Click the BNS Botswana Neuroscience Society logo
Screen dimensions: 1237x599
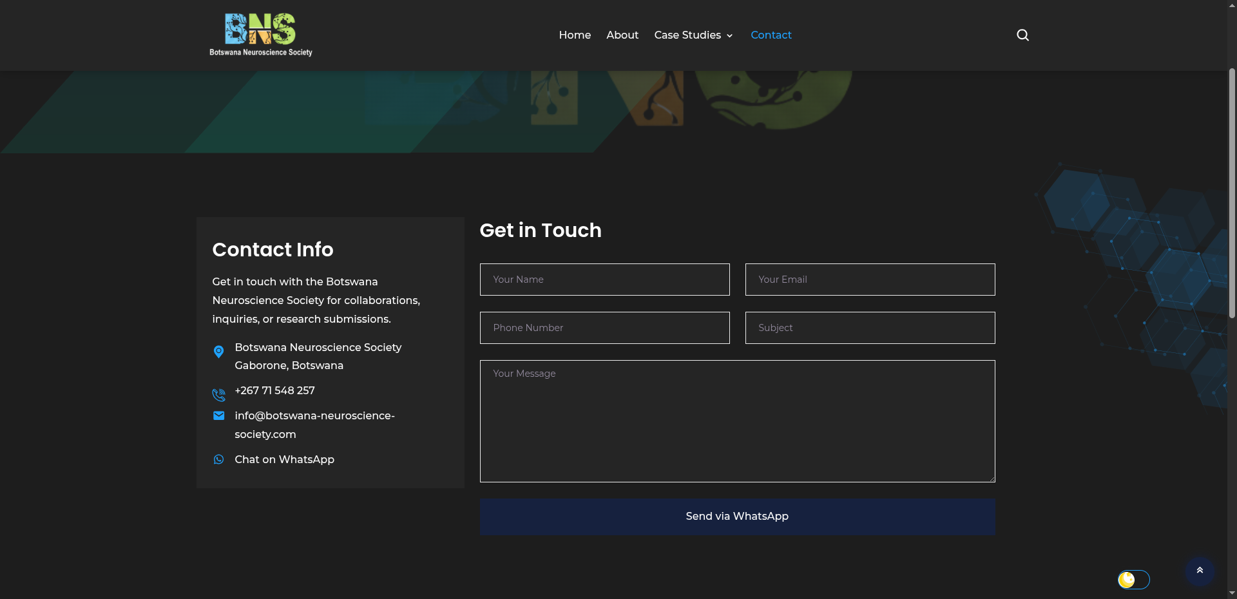tap(260, 35)
